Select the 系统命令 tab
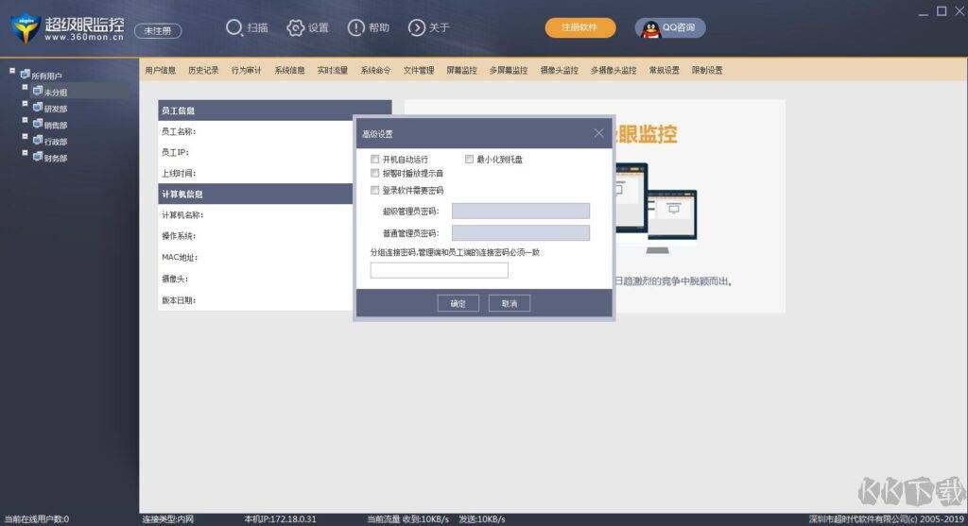The image size is (968, 526). pyautogui.click(x=375, y=70)
